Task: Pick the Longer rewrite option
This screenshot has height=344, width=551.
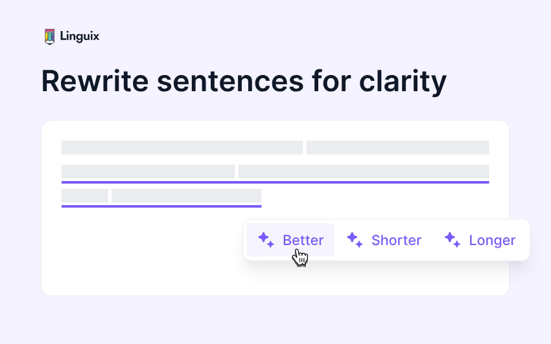Action: click(492, 241)
